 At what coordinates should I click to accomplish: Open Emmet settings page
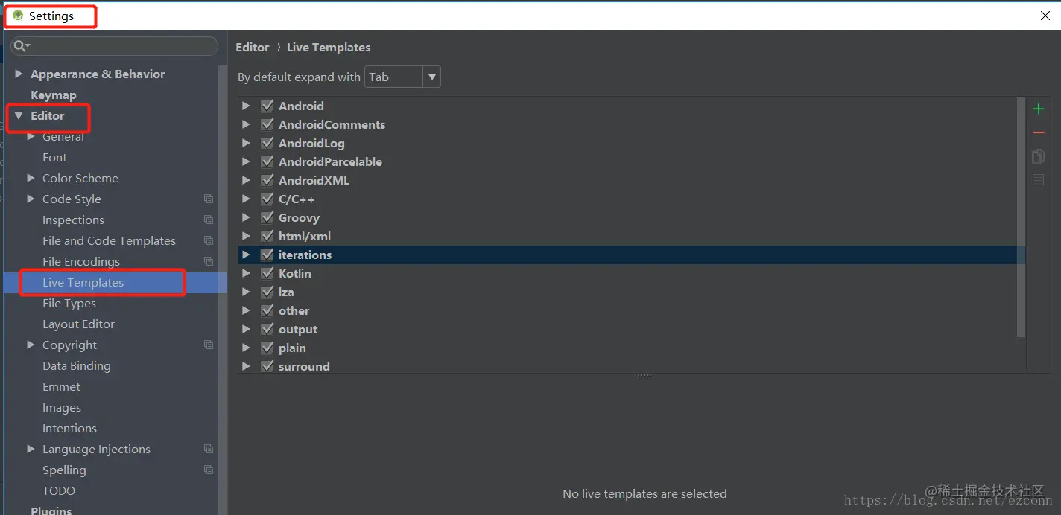coord(61,387)
